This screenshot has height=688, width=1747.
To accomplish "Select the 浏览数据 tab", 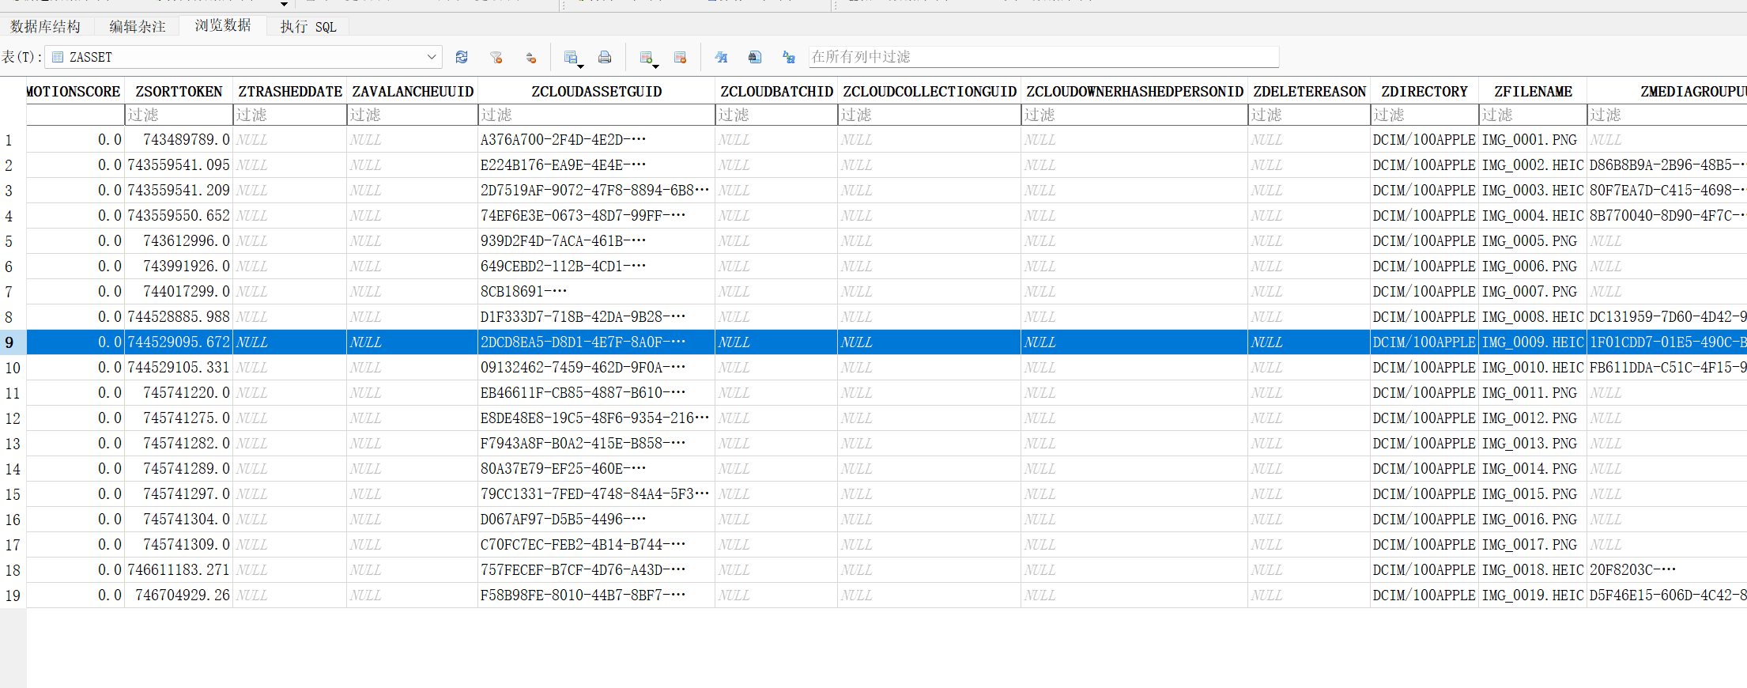I will 223,25.
